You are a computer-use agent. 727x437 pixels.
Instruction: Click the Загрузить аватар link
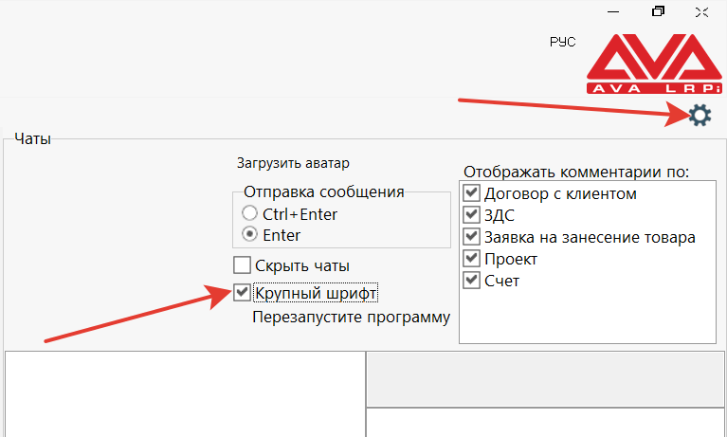[x=293, y=163]
